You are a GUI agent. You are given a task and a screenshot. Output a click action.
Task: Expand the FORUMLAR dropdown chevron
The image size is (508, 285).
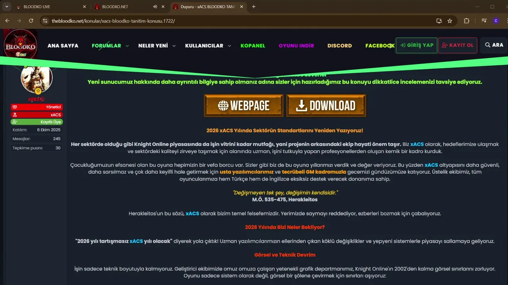pyautogui.click(x=127, y=46)
